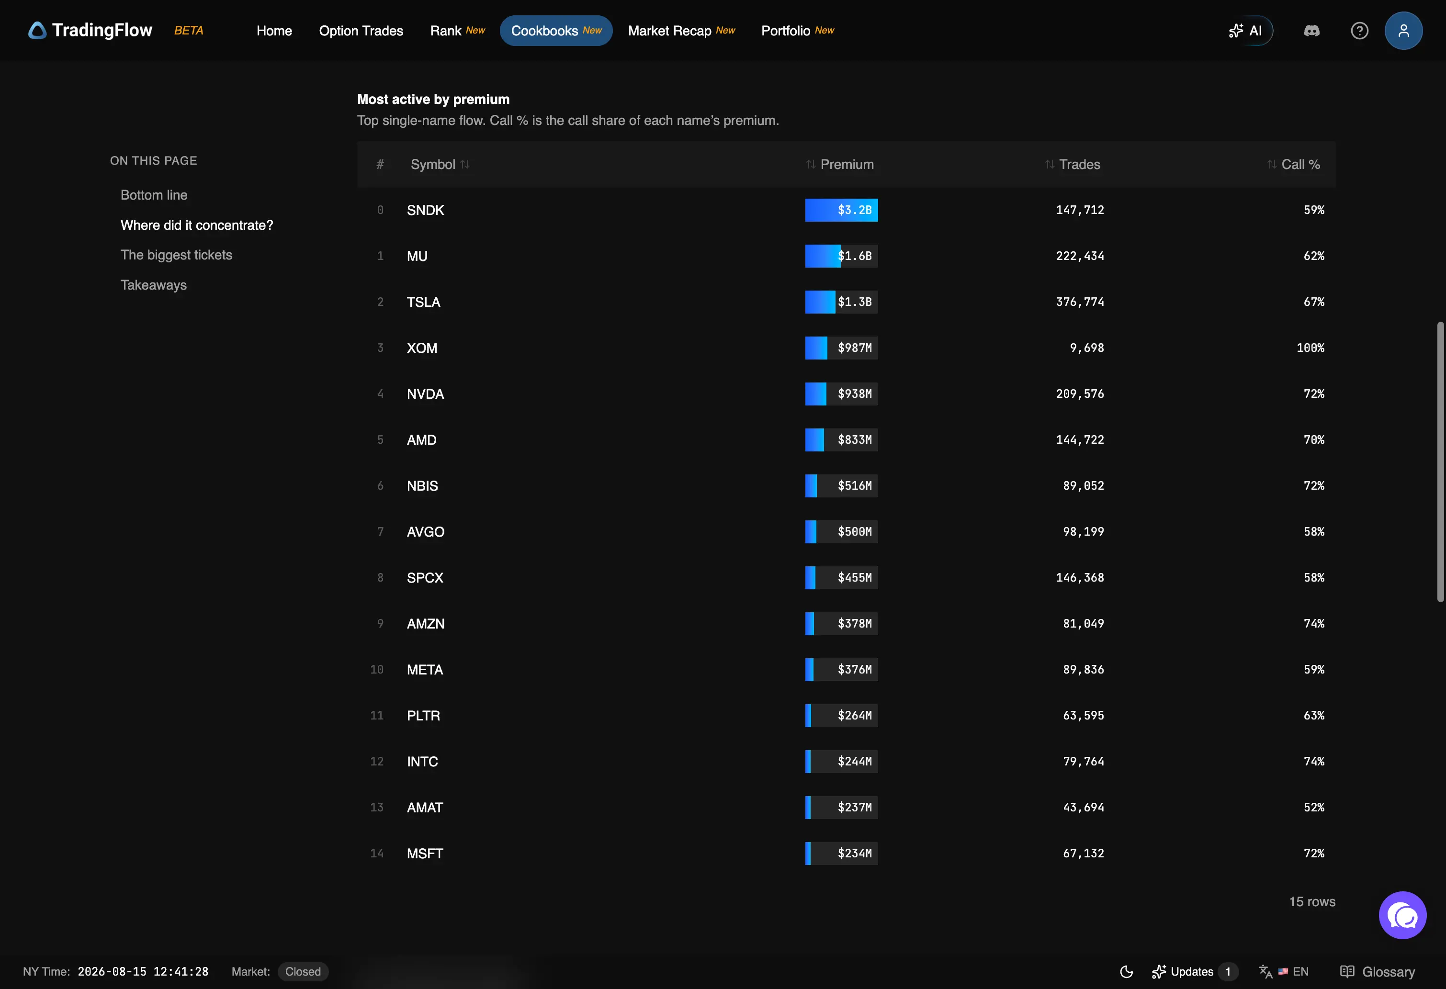Click NVDA's $938M premium cell
This screenshot has width=1446, height=989.
tap(841, 394)
